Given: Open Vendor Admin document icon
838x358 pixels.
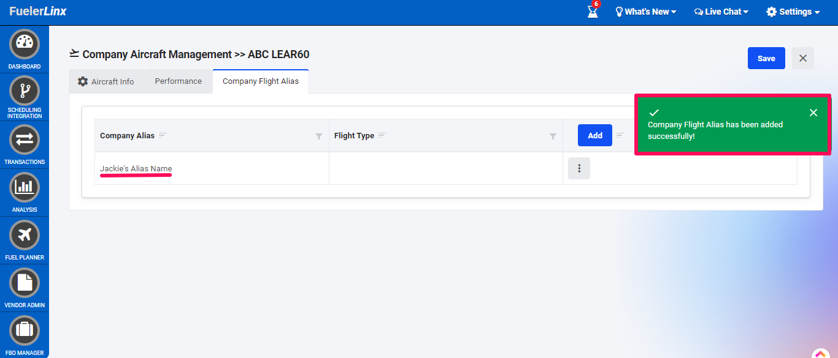Looking at the screenshot, I should tap(25, 283).
